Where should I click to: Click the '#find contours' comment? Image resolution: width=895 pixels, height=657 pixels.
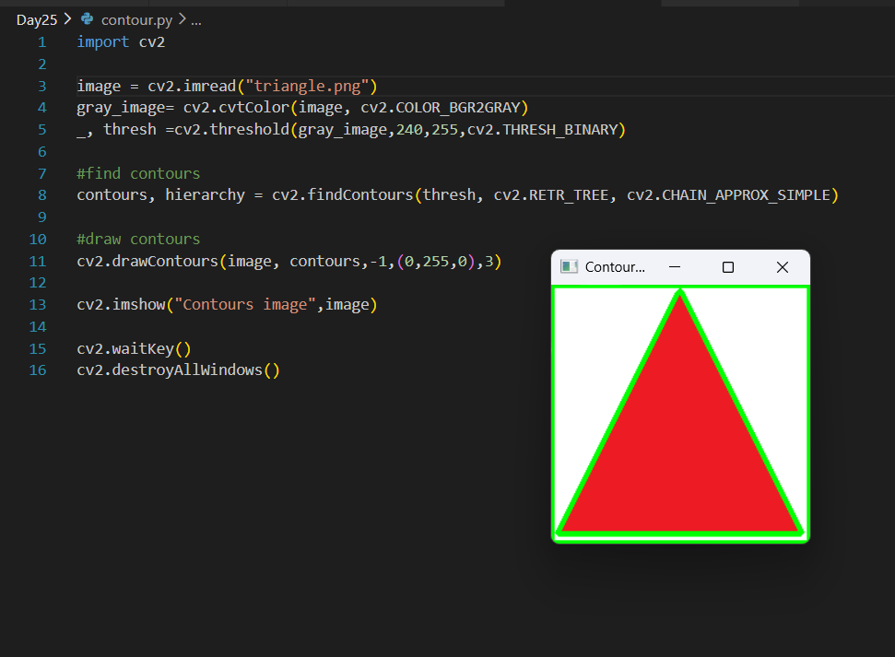click(x=138, y=173)
